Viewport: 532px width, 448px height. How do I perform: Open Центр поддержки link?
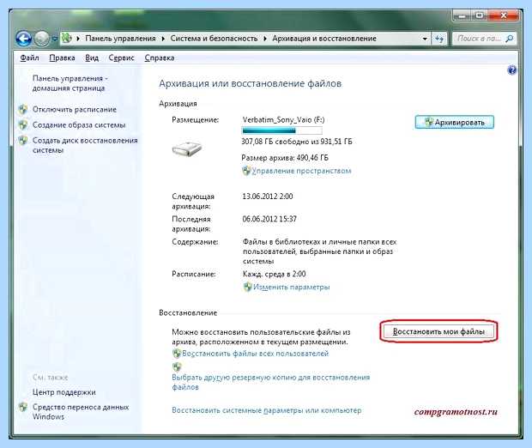click(x=64, y=392)
